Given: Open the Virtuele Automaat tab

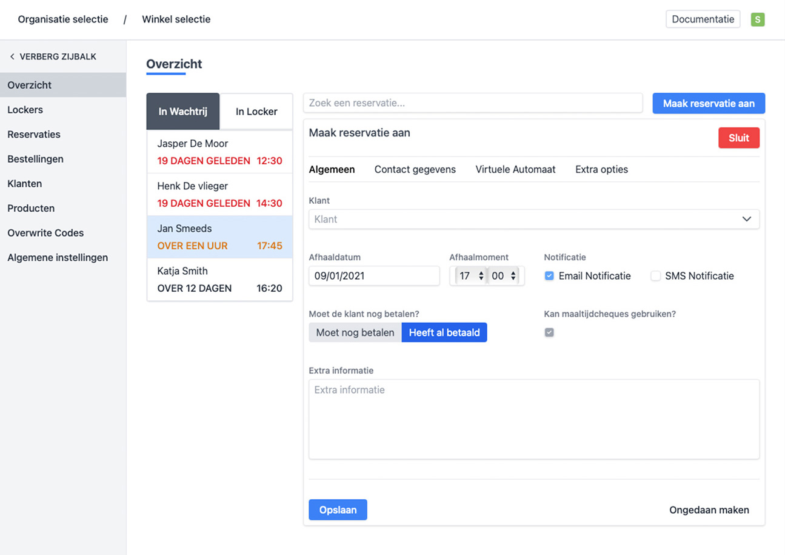Looking at the screenshot, I should click(x=515, y=170).
